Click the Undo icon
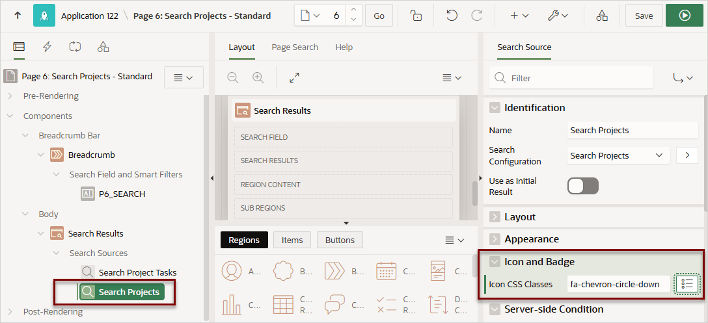Image resolution: width=708 pixels, height=323 pixels. click(x=451, y=16)
